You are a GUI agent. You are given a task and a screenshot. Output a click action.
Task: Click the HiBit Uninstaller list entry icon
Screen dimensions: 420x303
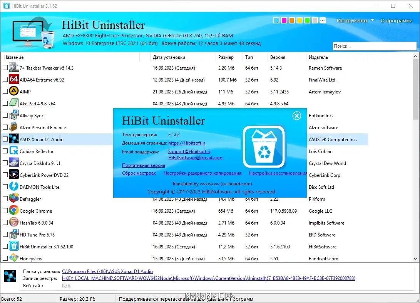[13, 246]
